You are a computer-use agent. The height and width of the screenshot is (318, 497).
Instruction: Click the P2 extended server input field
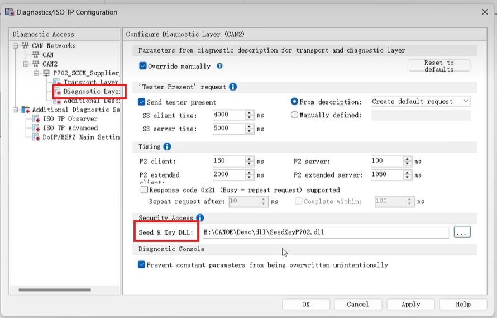point(387,174)
